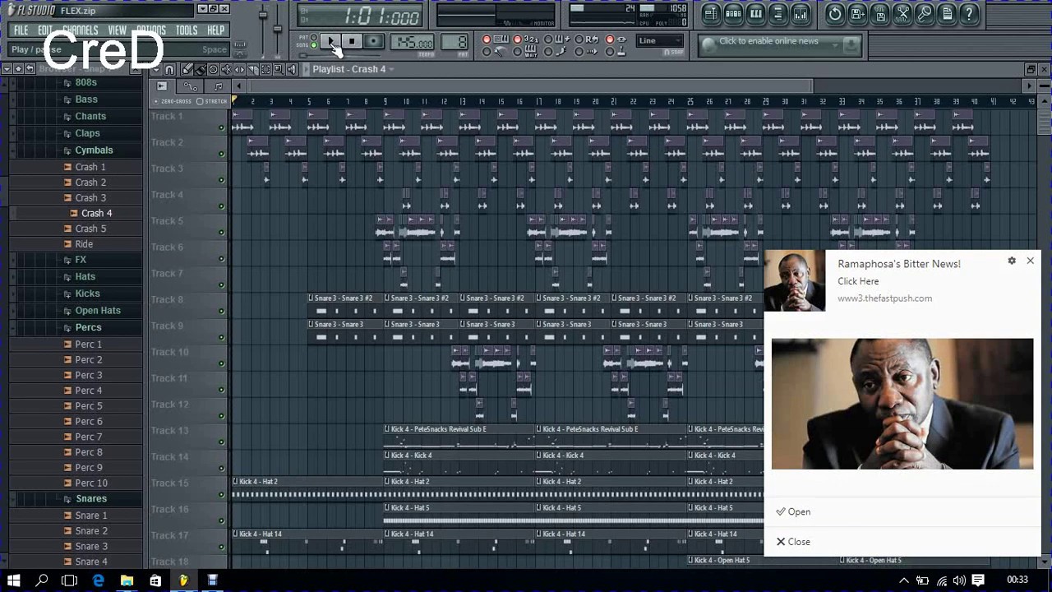The height and width of the screenshot is (592, 1052).
Task: Select the Paint brush tool in playlist toolbar
Action: coord(201,70)
